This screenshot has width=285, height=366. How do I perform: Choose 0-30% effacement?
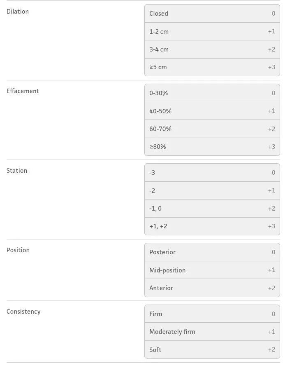pyautogui.click(x=212, y=93)
